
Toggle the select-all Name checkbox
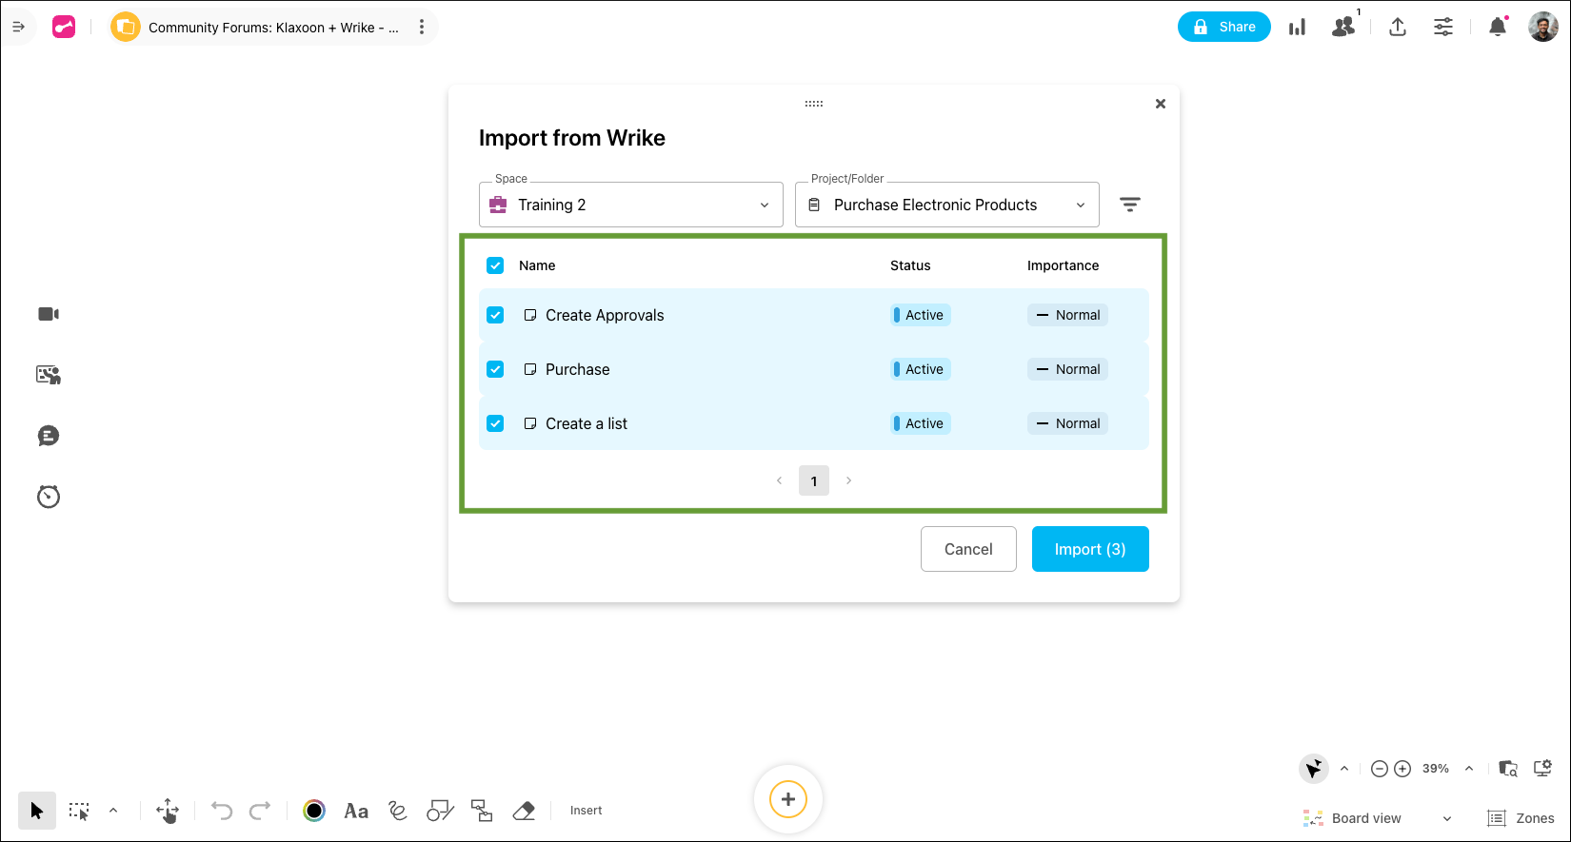[495, 265]
